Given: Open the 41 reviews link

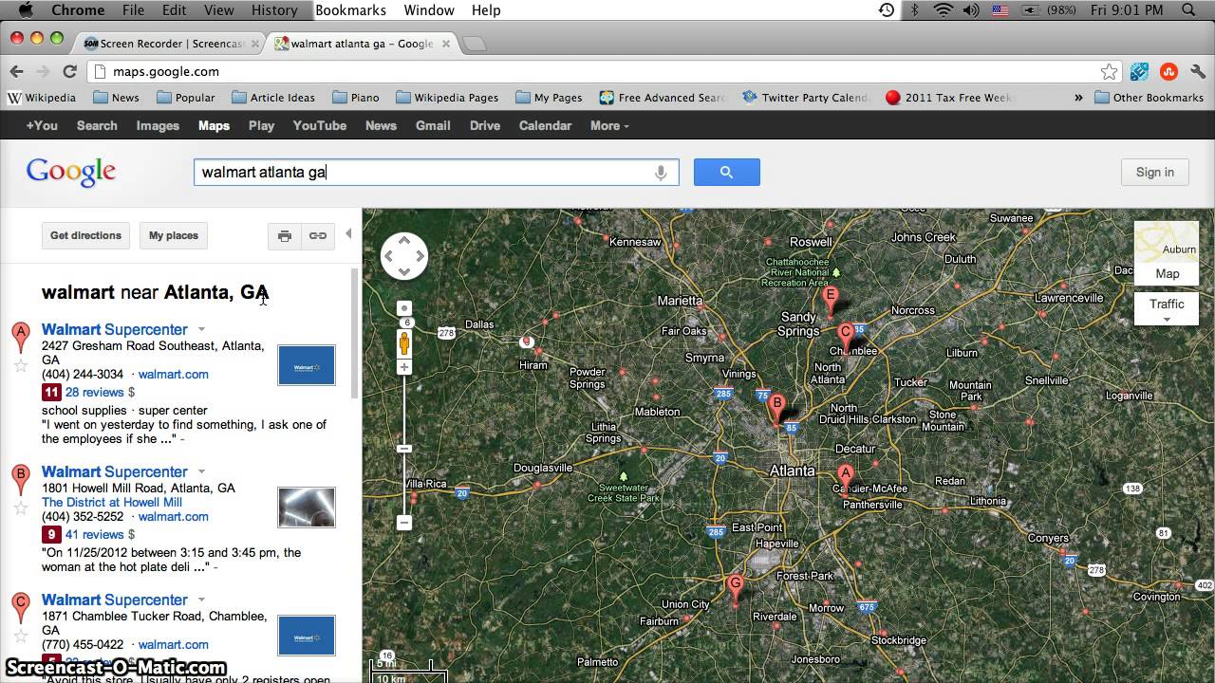Looking at the screenshot, I should point(95,534).
